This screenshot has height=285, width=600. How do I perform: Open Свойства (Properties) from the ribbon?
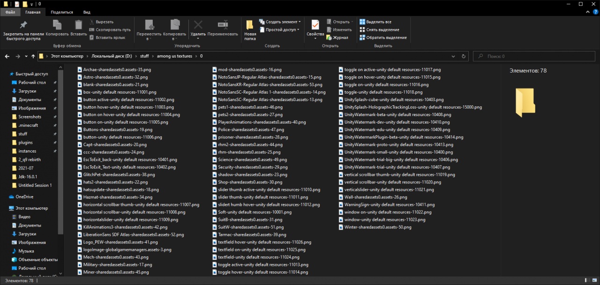pos(315,26)
